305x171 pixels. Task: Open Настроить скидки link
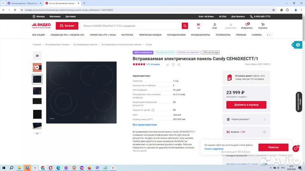coord(236,97)
